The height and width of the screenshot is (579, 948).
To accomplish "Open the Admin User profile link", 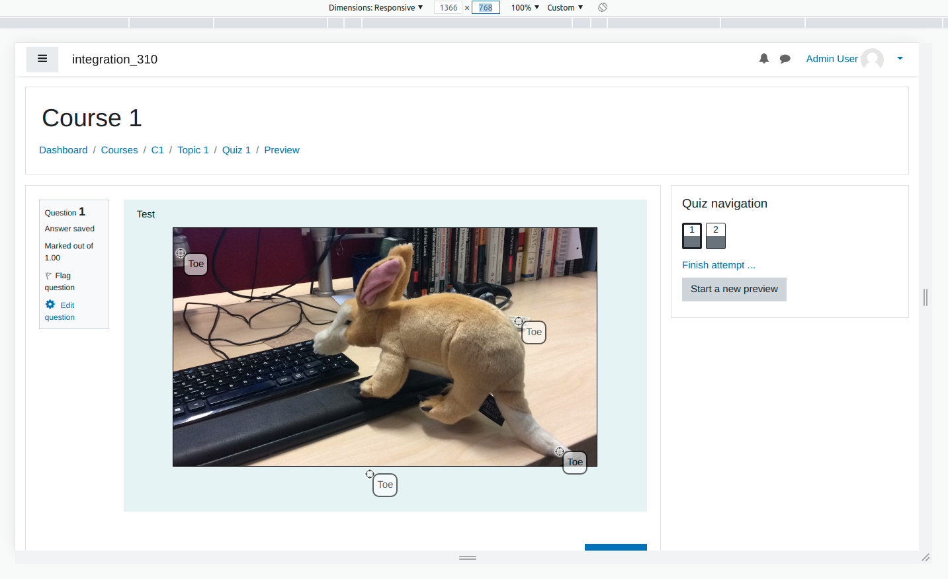I will [832, 59].
